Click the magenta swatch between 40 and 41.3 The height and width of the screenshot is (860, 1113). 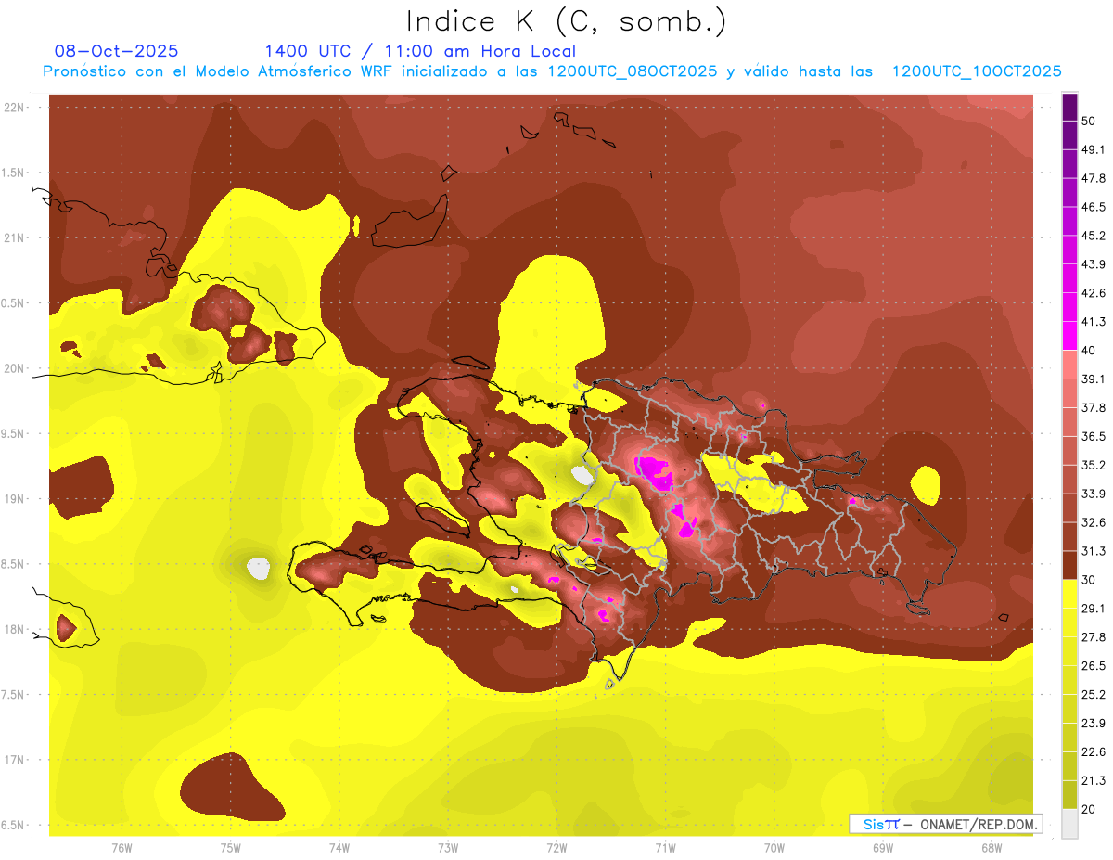click(1069, 335)
